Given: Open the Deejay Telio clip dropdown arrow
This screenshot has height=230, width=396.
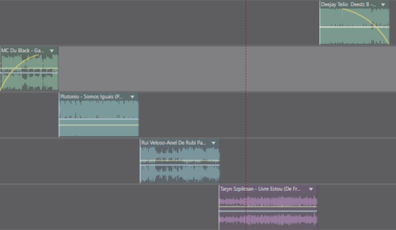Looking at the screenshot, I should (383, 5).
